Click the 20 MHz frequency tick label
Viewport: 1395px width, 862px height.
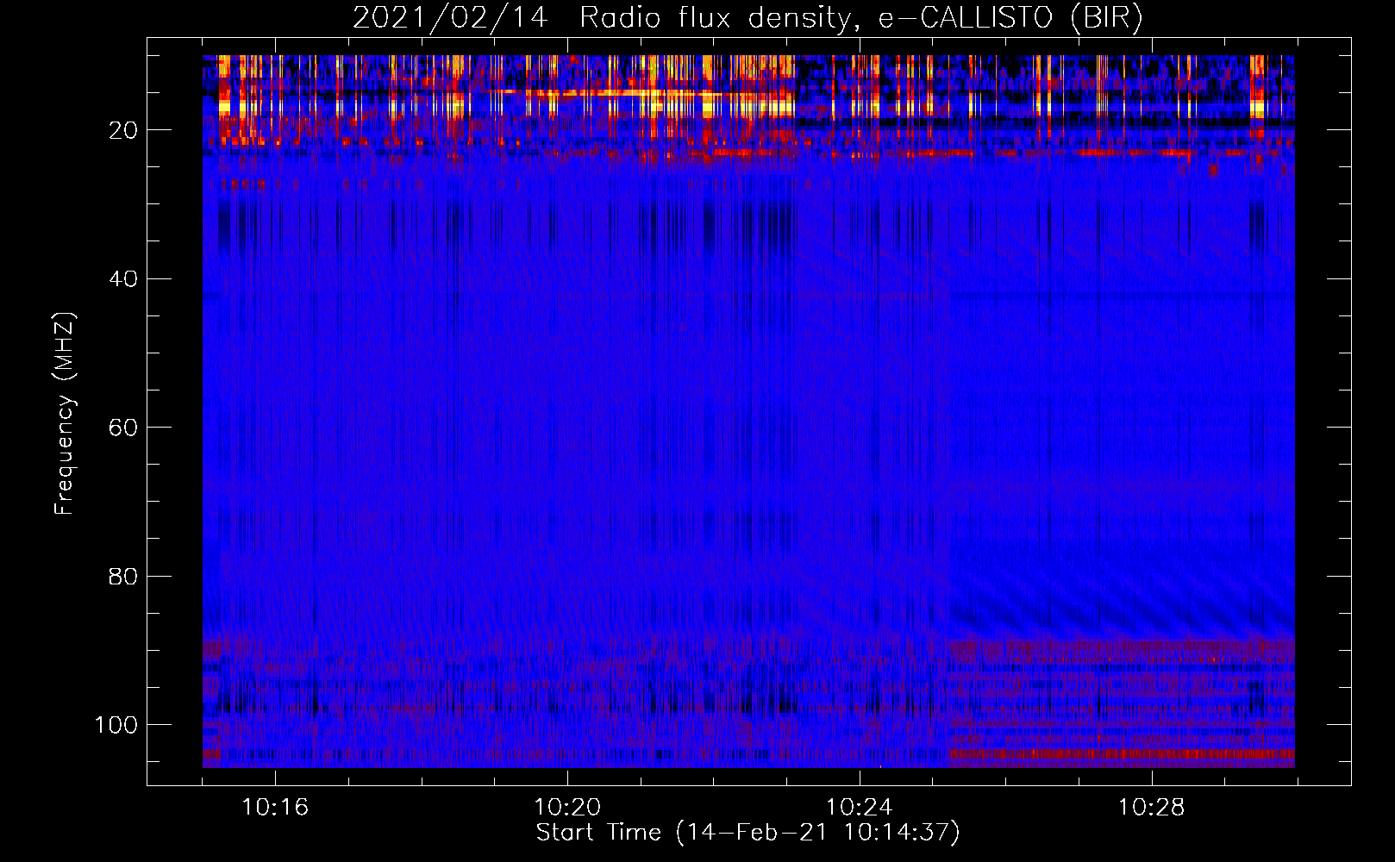[123, 130]
